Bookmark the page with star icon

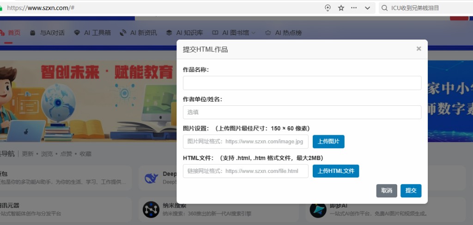pyautogui.click(x=341, y=8)
